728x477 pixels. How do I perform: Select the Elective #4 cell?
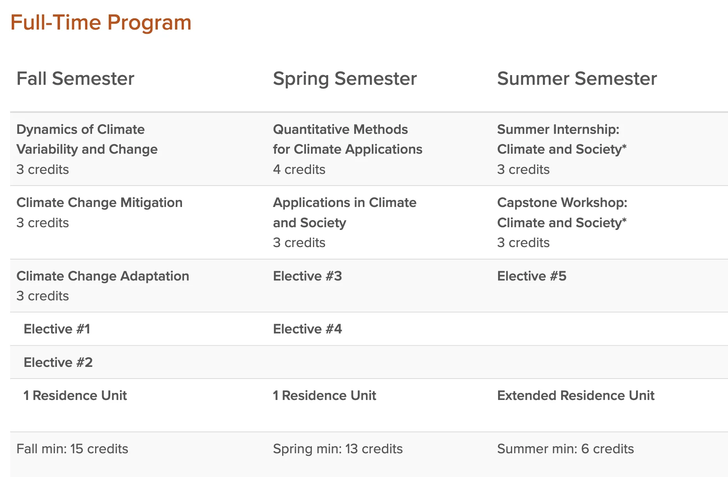tap(307, 329)
